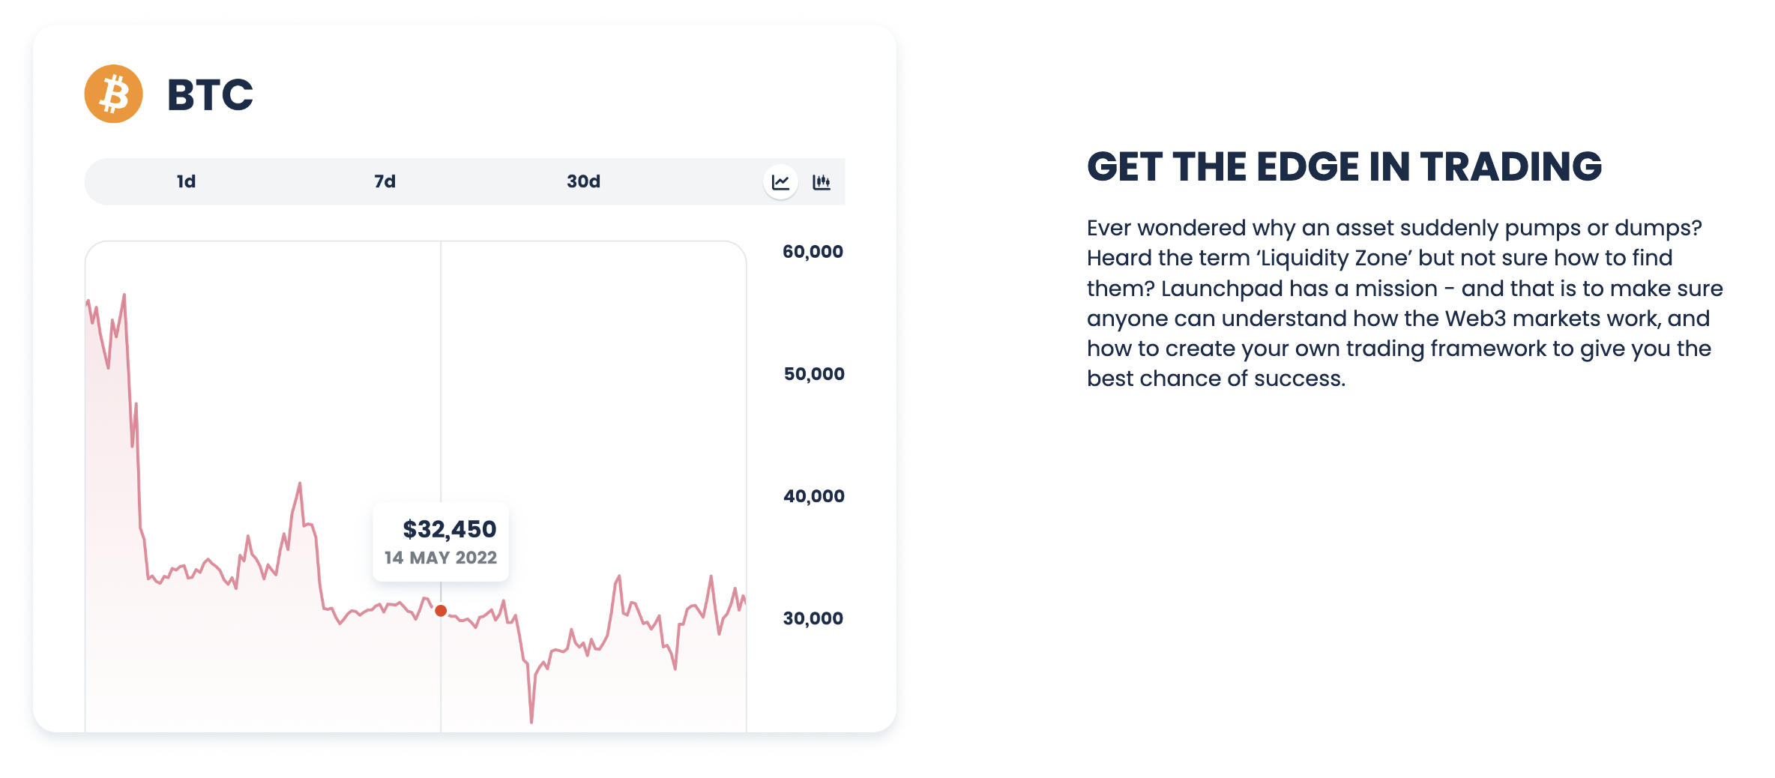Click the orange Bitcoin logo icon
This screenshot has height=778, width=1775.
coord(113,94)
